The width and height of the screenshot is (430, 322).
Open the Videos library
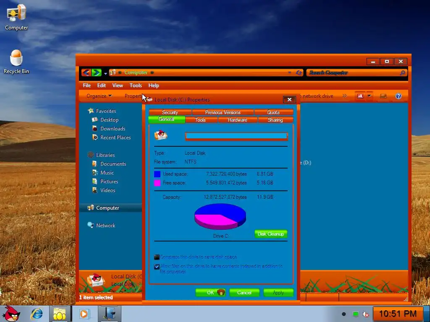pos(107,190)
